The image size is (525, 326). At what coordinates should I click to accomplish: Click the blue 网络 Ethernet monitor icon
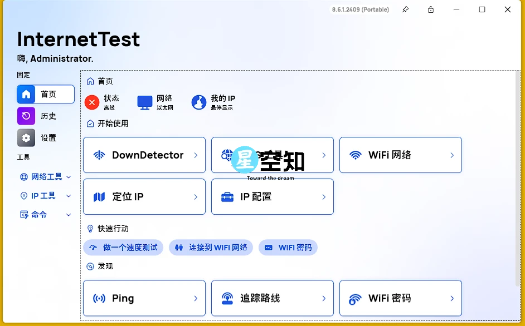[x=146, y=101]
